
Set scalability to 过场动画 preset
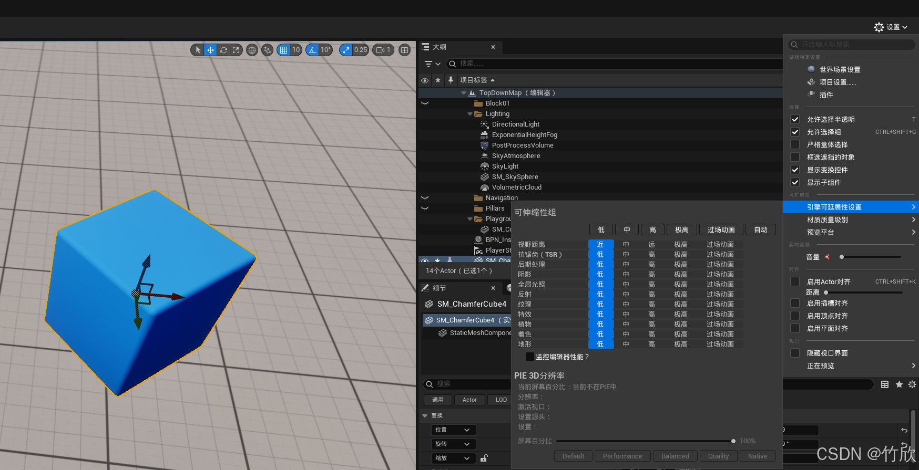coord(721,229)
